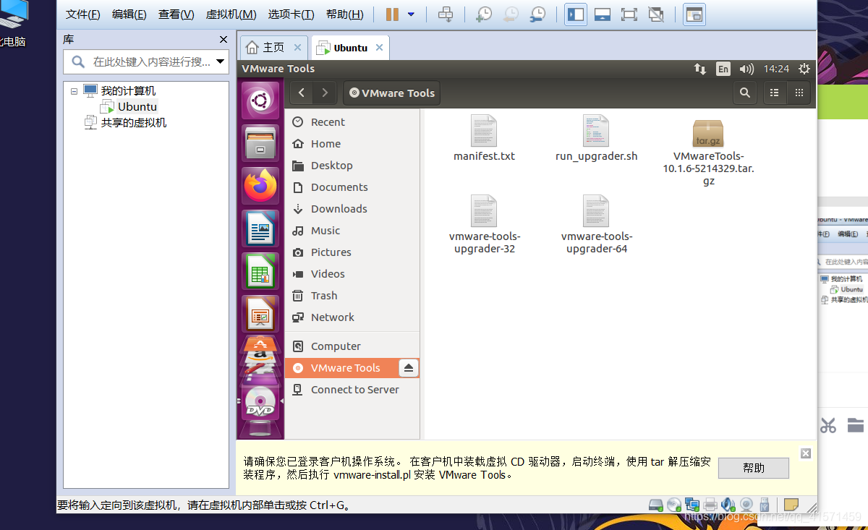This screenshot has height=530, width=868.
Task: Open LibreOffice Writer launcher icon
Action: [260, 228]
